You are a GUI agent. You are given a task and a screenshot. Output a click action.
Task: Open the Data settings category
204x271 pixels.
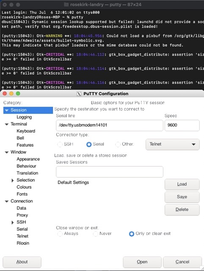tap(22, 208)
